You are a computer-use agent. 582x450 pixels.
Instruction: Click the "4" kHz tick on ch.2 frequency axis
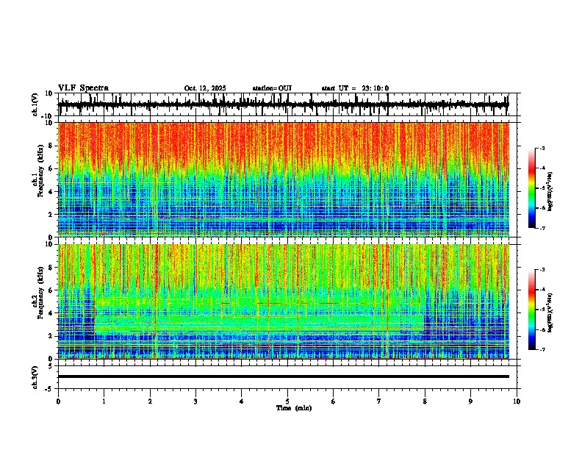51,313
